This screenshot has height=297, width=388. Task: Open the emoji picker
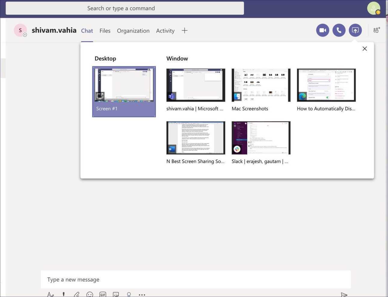[90, 294]
